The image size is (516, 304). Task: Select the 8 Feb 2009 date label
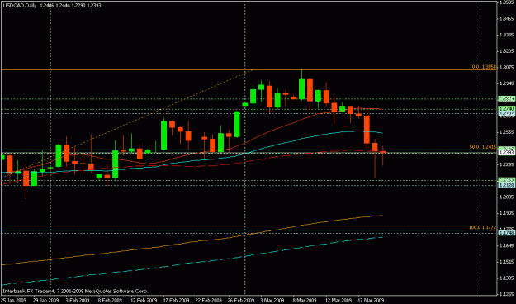[x=110, y=300]
